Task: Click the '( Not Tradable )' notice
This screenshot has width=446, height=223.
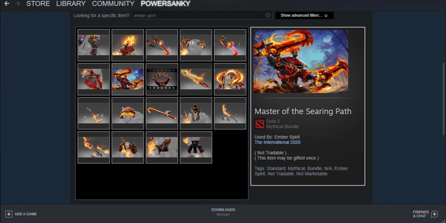Action: click(x=271, y=153)
